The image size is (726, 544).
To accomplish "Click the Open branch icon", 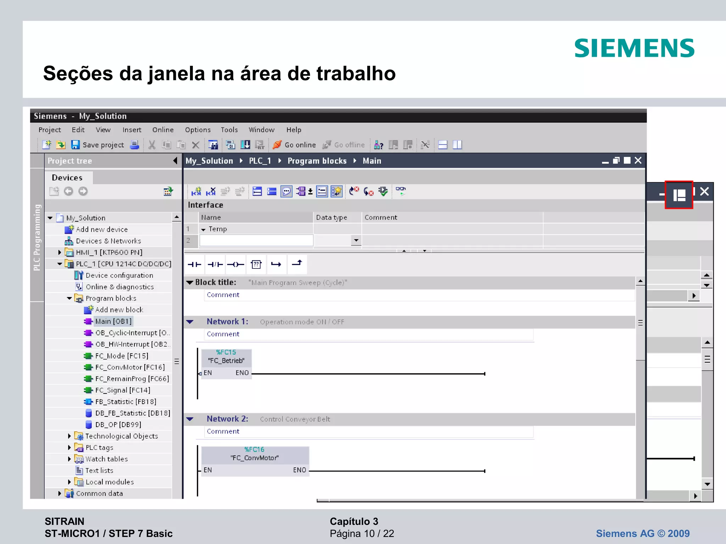I will tap(276, 264).
